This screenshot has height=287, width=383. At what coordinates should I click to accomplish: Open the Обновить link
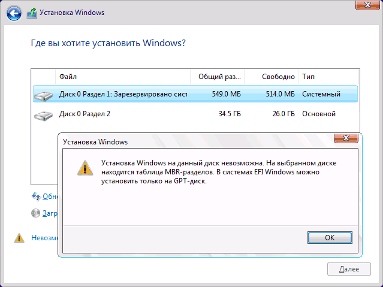pos(50,197)
